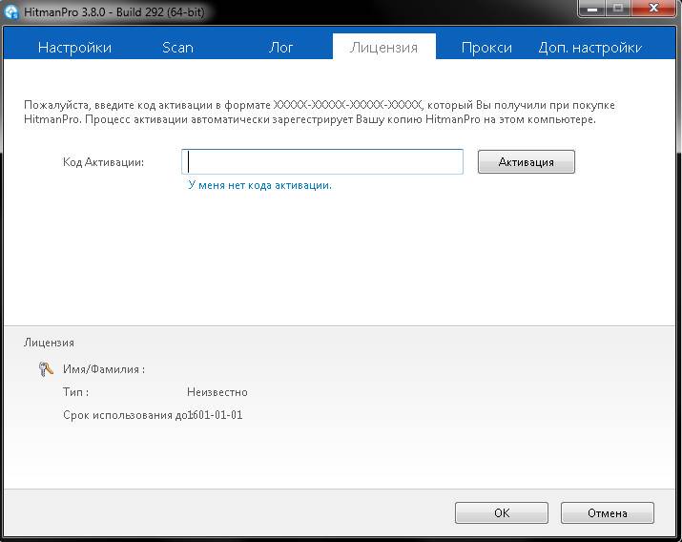Screen dimensions: 682x542
Task: Click the Неизвестно license type value
Action: click(217, 392)
